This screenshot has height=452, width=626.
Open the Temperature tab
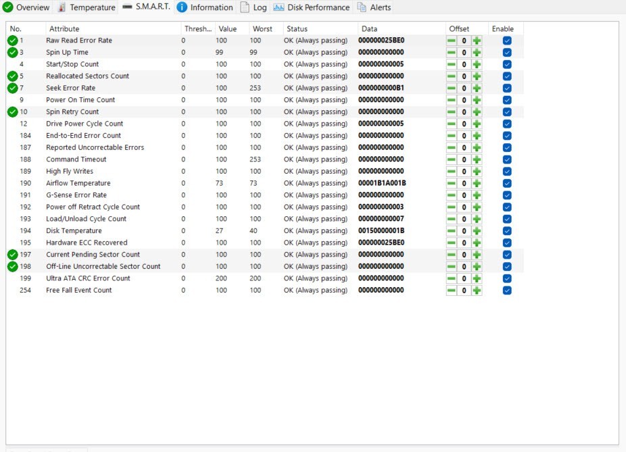[x=87, y=7]
